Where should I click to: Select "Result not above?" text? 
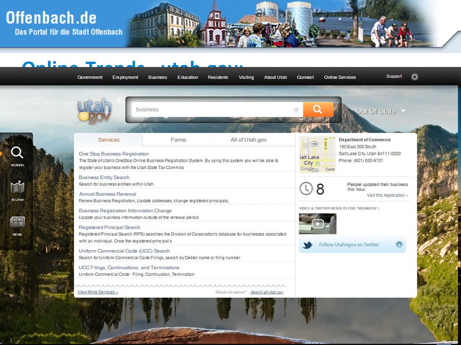point(231,292)
